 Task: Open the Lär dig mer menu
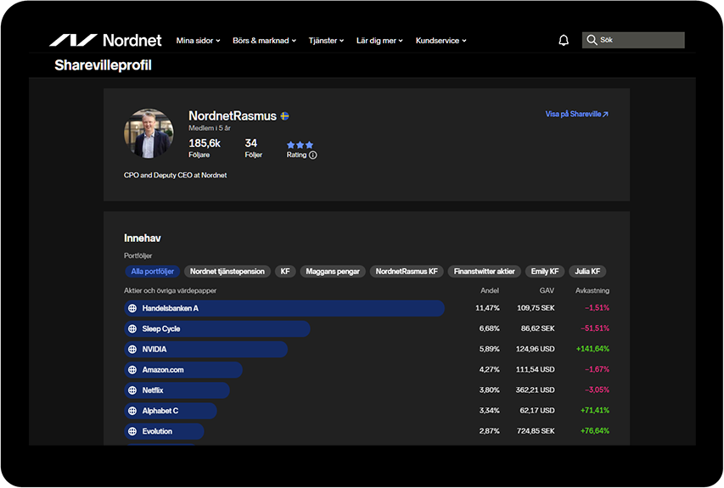click(x=379, y=41)
